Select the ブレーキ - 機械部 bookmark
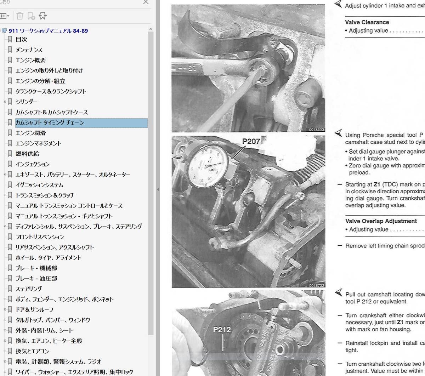The width and height of the screenshot is (425, 376). (36, 268)
